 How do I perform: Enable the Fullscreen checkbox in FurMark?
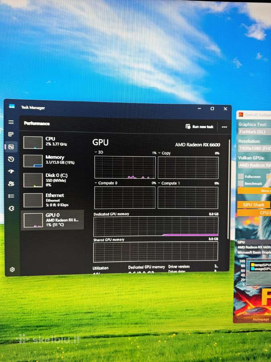[x=241, y=177]
